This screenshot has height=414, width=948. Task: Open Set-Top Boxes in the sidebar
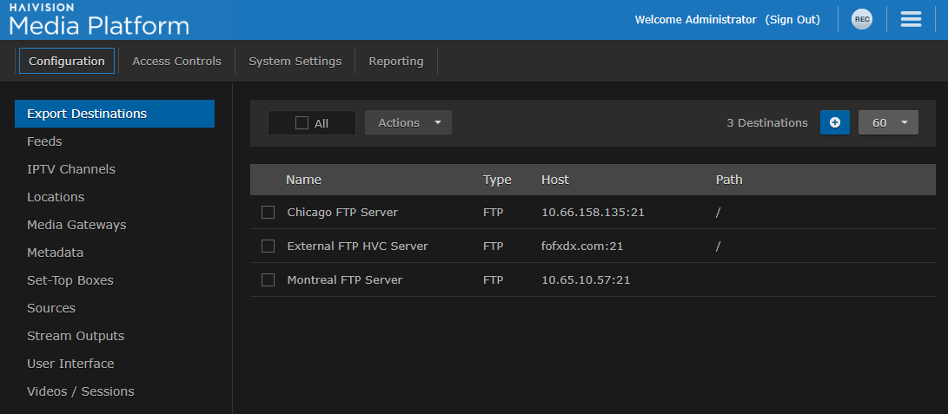[70, 280]
